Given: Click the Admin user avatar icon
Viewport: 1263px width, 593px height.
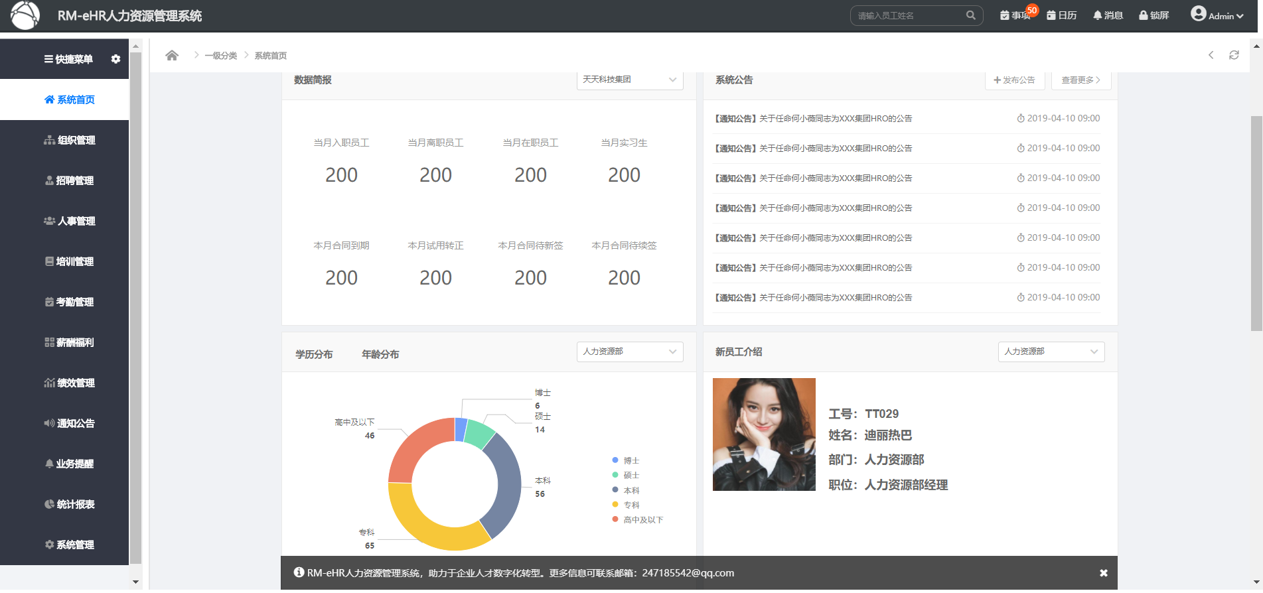Looking at the screenshot, I should pos(1198,14).
